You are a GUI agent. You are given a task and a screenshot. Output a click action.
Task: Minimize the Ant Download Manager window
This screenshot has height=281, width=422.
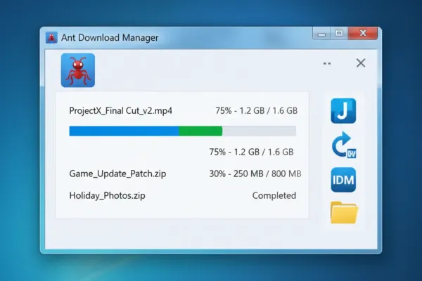pyautogui.click(x=321, y=34)
